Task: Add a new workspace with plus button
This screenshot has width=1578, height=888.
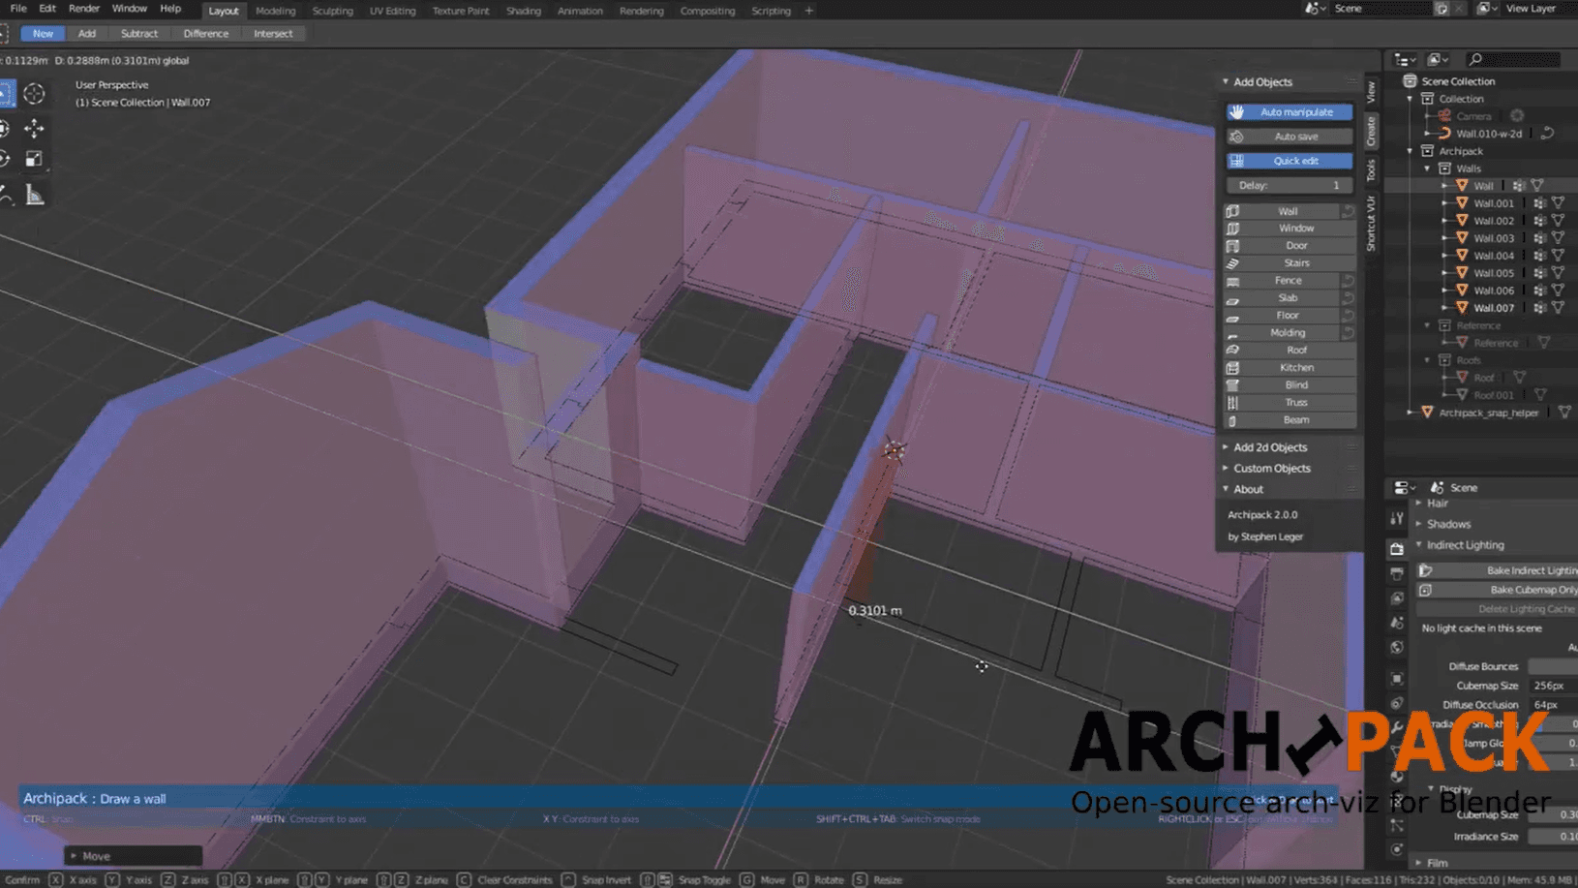Action: click(x=809, y=11)
